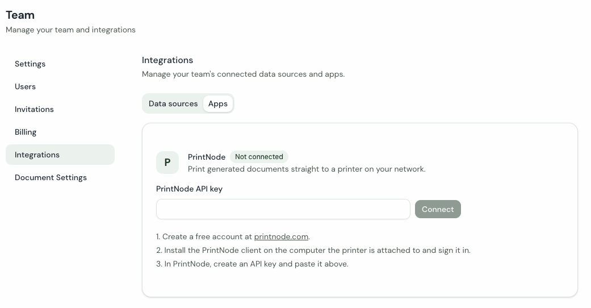Click the PrintNode API key label
This screenshot has height=308, width=591.
189,189
